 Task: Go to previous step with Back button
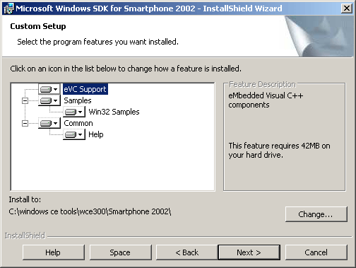coord(187,252)
